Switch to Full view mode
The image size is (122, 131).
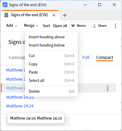[x=86, y=57]
